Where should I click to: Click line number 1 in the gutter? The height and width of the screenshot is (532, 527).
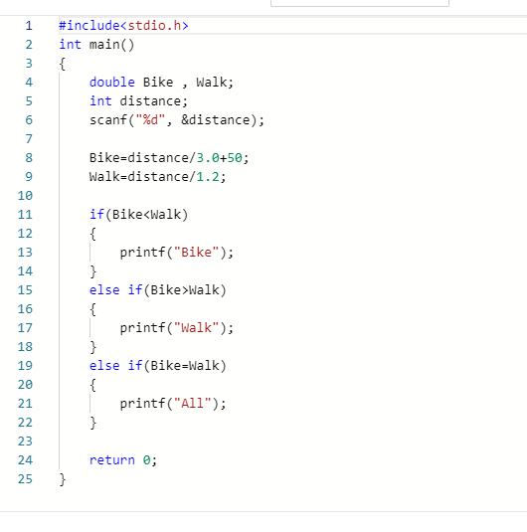pyautogui.click(x=29, y=26)
